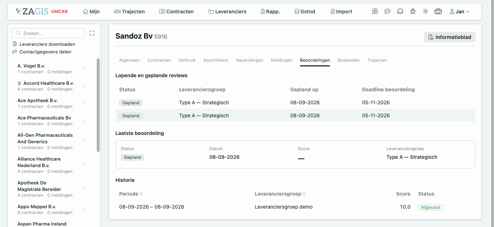Open the Import navigation item

point(341,12)
